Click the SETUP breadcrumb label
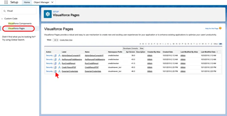This screenshot has width=227, height=116. [x=56, y=12]
